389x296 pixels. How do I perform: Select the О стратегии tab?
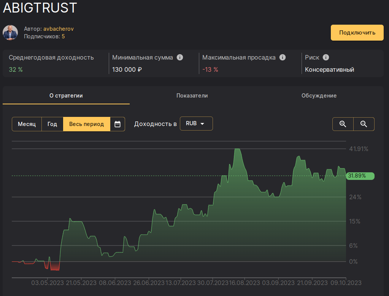tap(66, 96)
